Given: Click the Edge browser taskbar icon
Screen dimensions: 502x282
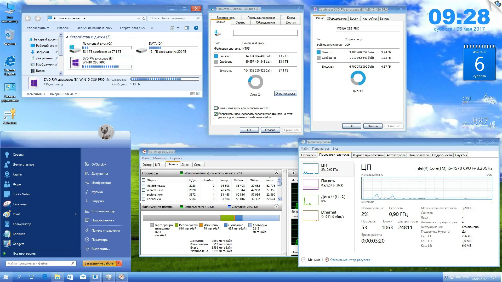Looking at the screenshot, I should [45, 277].
